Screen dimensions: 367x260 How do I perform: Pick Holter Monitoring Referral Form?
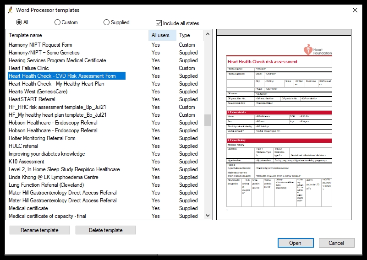[x=42, y=138]
